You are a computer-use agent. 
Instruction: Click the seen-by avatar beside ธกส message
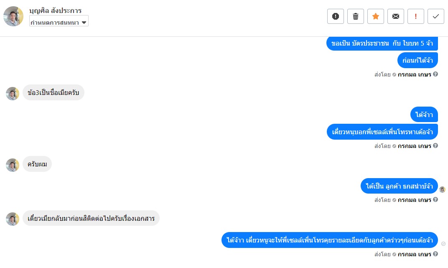[442, 189]
